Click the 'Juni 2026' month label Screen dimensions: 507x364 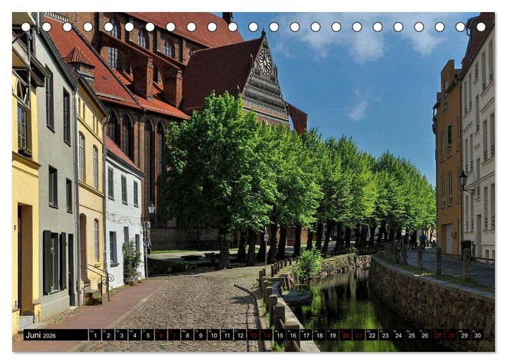click(x=41, y=336)
